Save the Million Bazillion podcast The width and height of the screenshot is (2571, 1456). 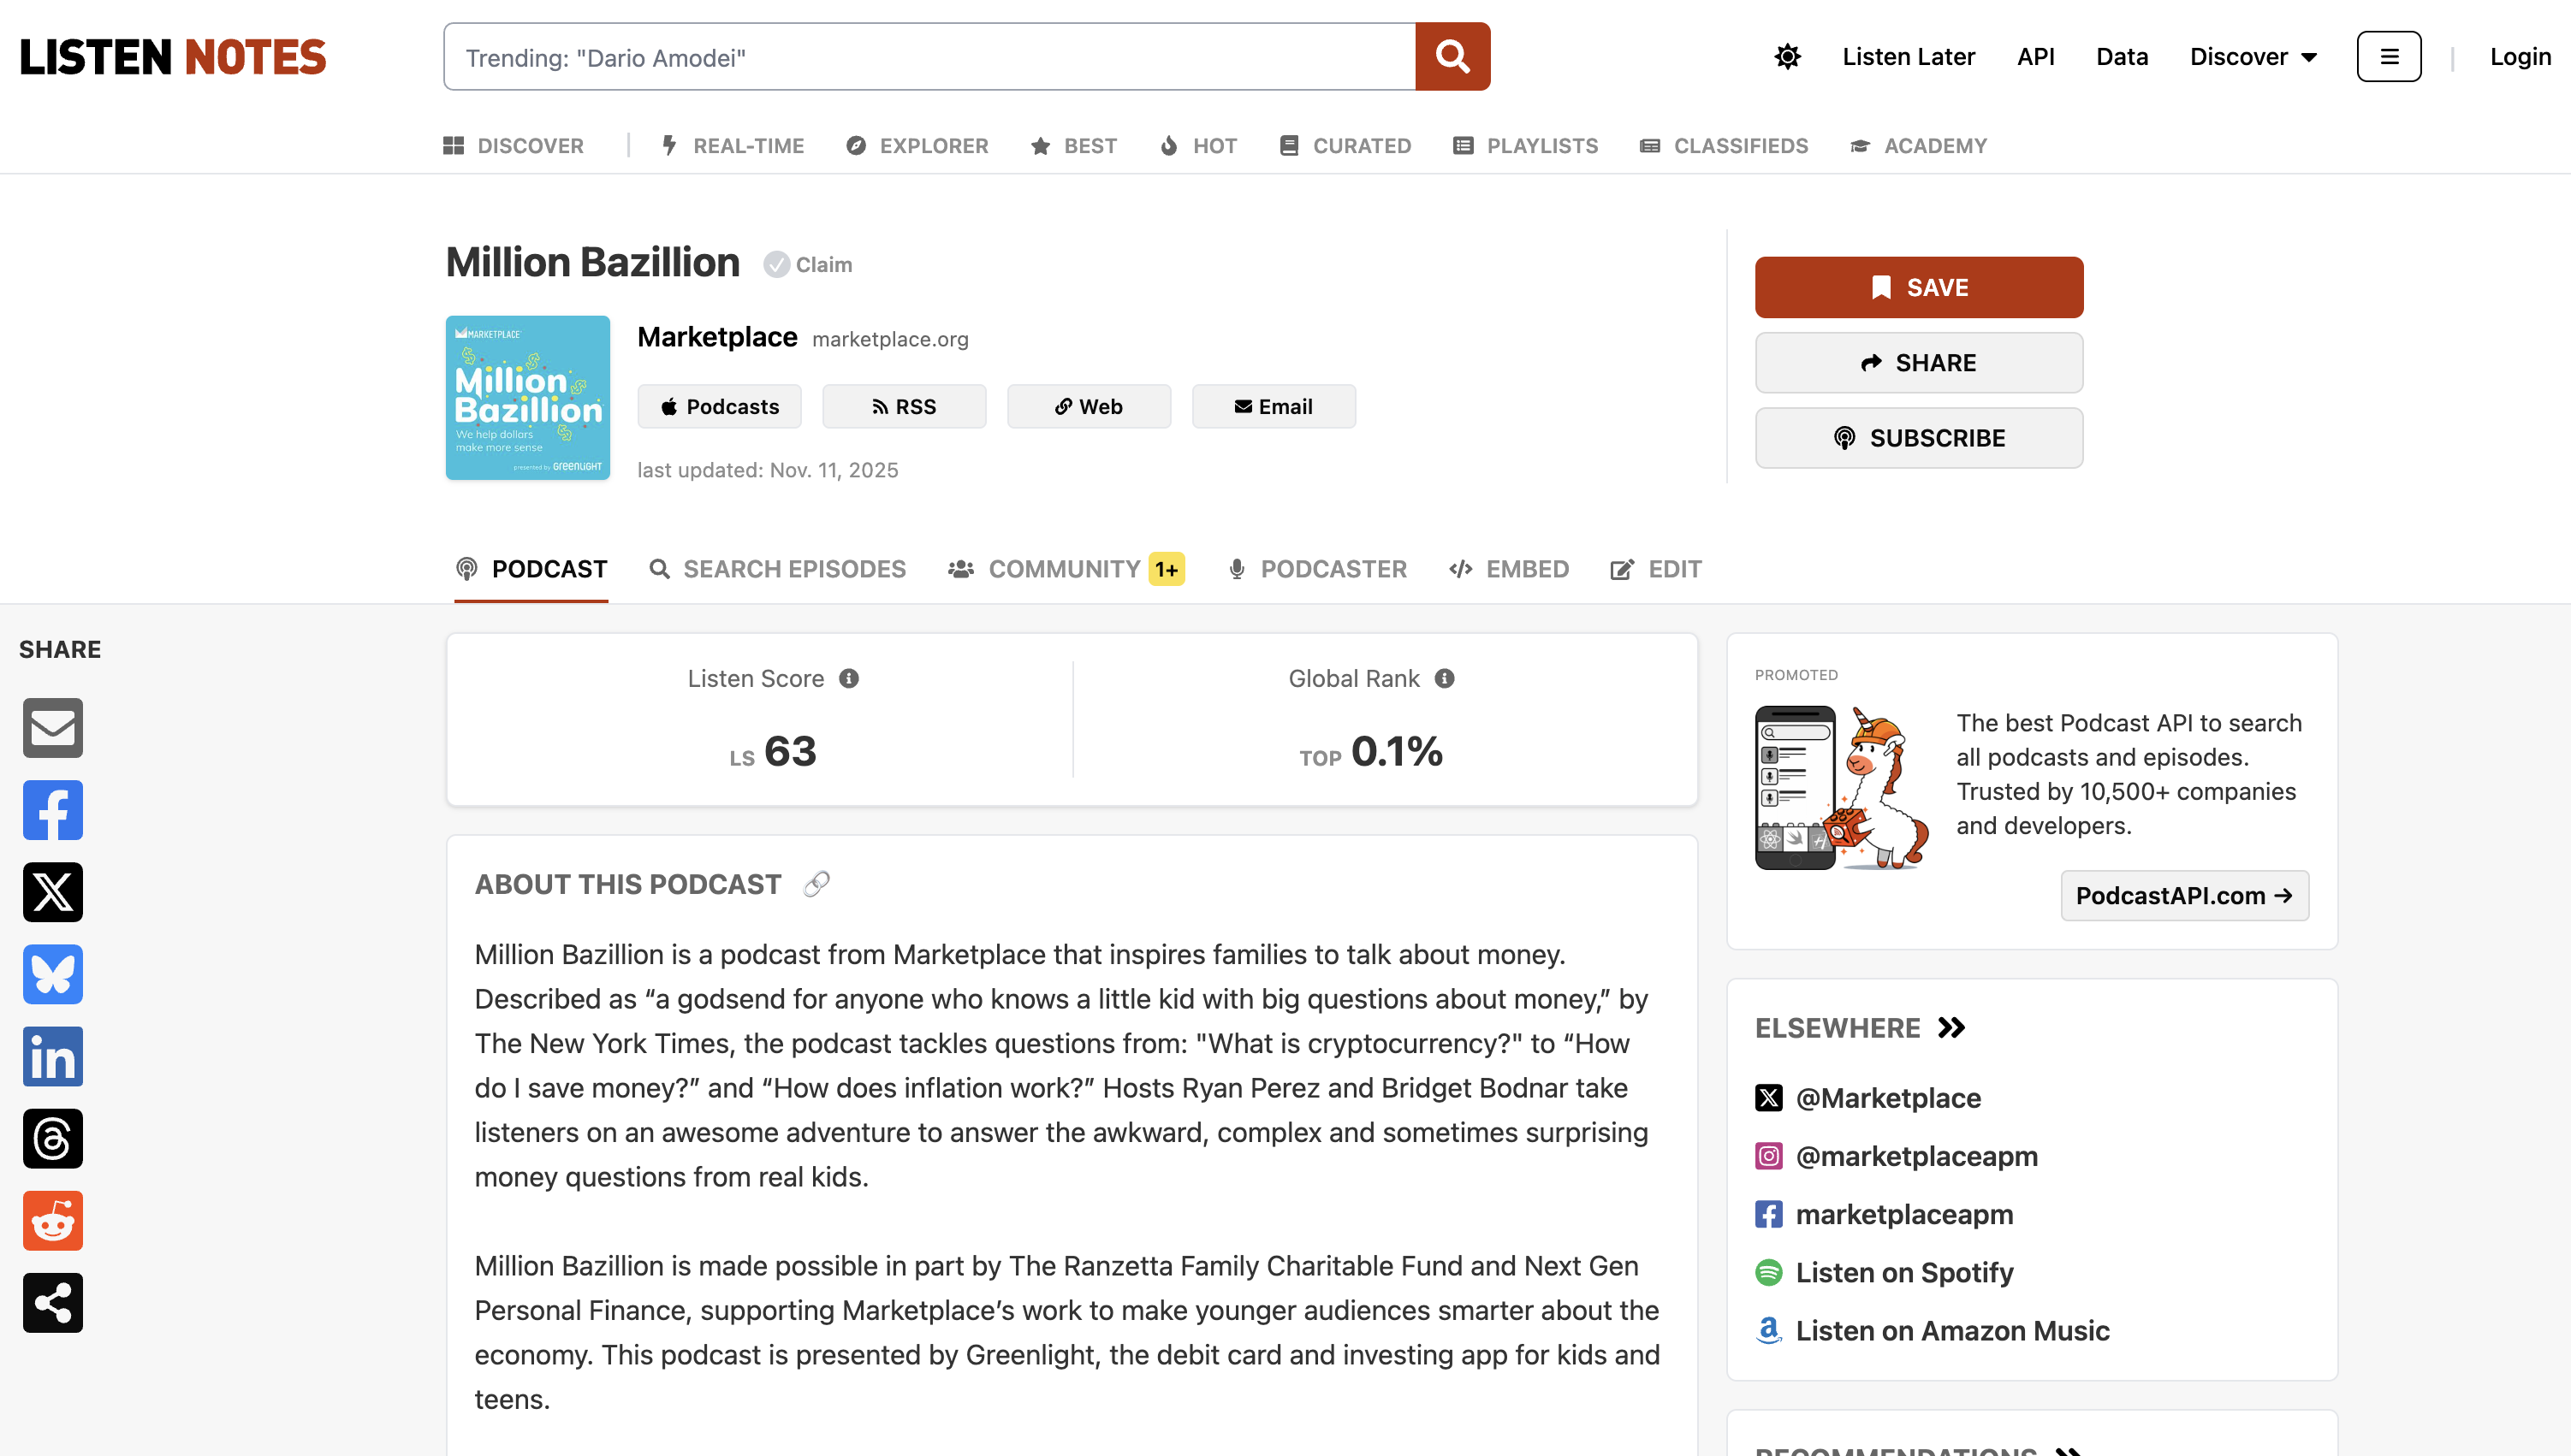point(1918,287)
